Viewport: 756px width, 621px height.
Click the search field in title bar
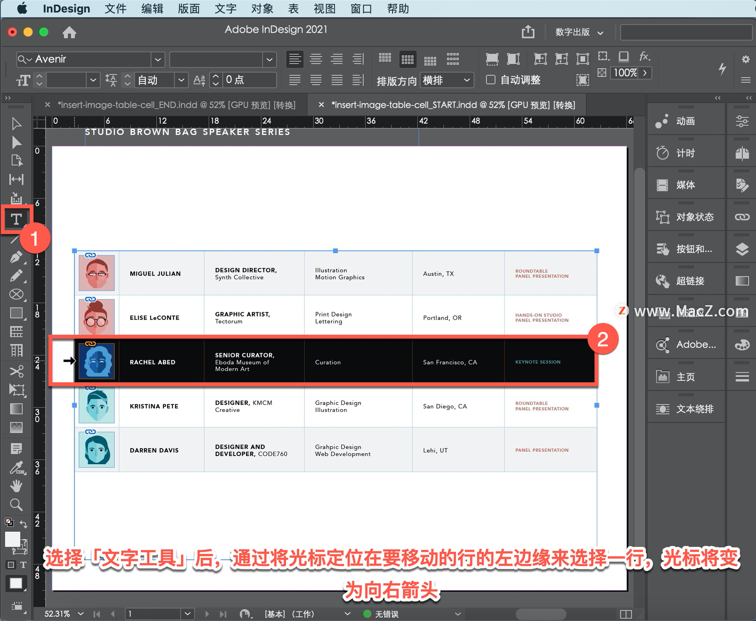tap(686, 32)
